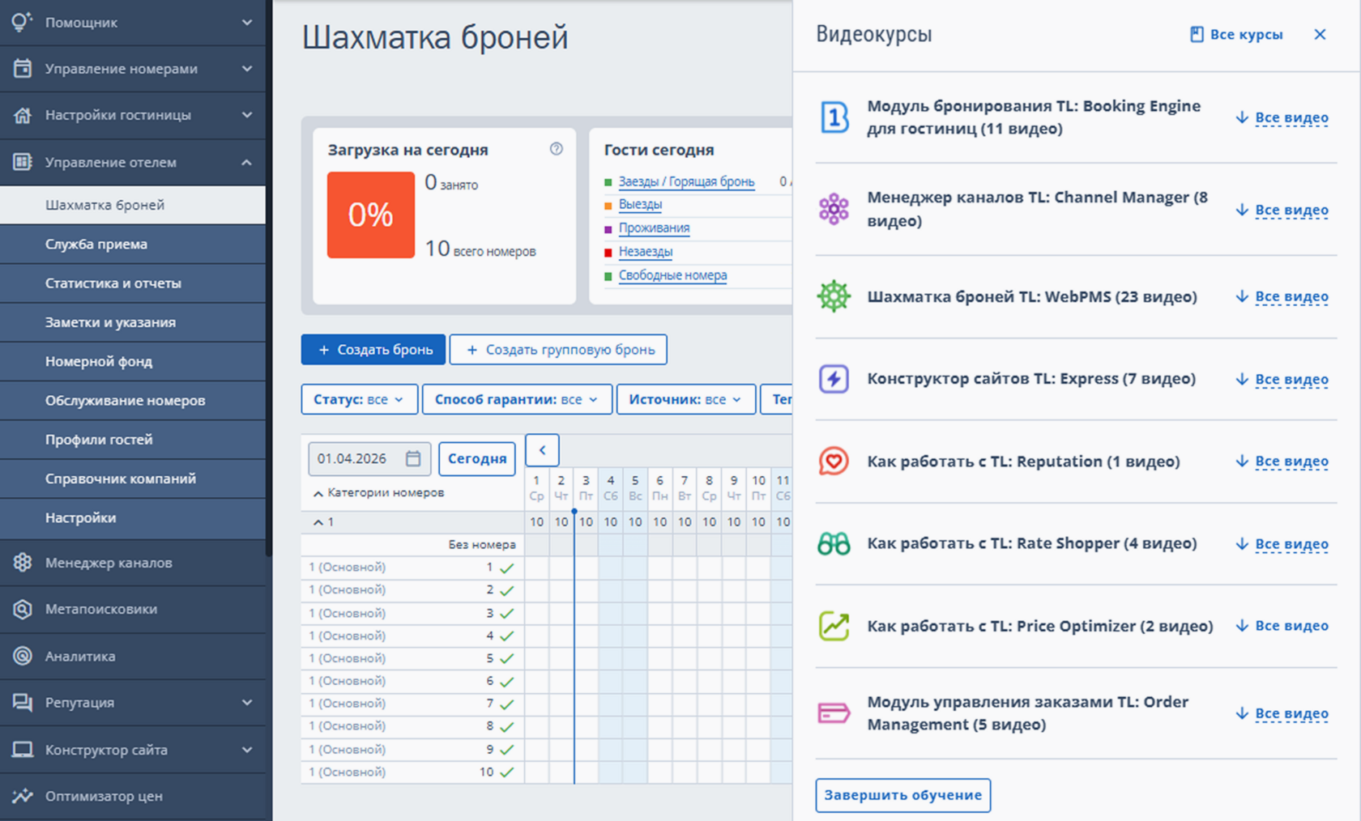
Task: Open Проживания link
Action: 654,228
